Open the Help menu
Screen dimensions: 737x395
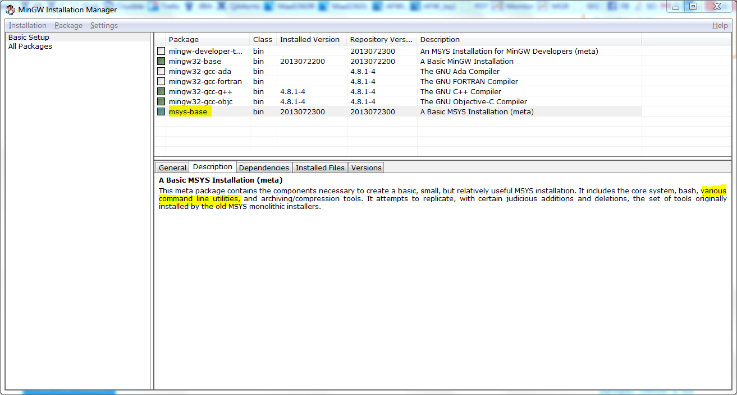pyautogui.click(x=720, y=25)
